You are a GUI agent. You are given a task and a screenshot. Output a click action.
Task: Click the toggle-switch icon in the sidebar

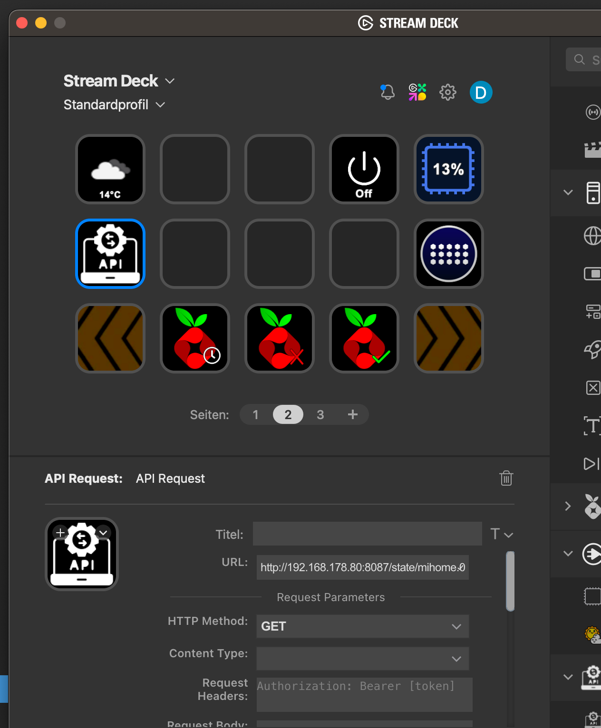(x=592, y=274)
